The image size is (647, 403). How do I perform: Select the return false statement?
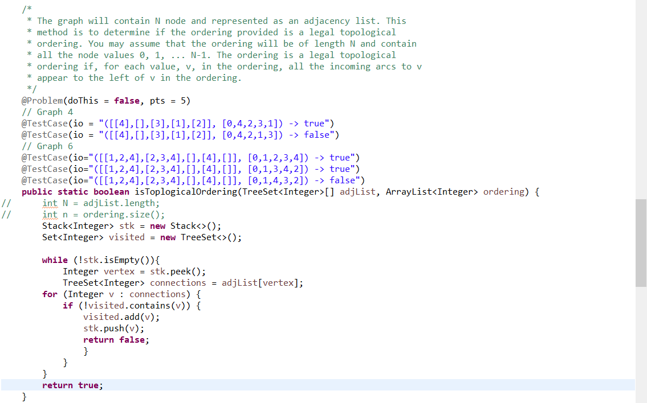coord(117,339)
